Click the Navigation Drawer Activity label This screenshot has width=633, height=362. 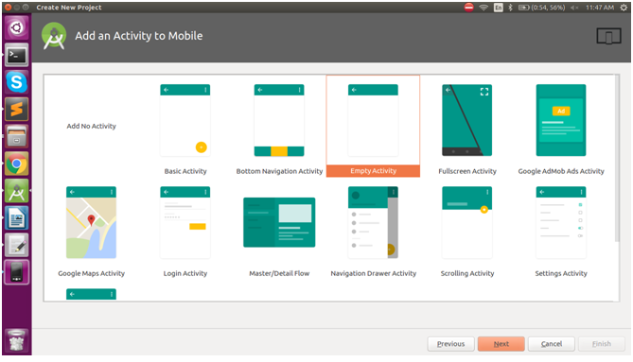point(374,273)
